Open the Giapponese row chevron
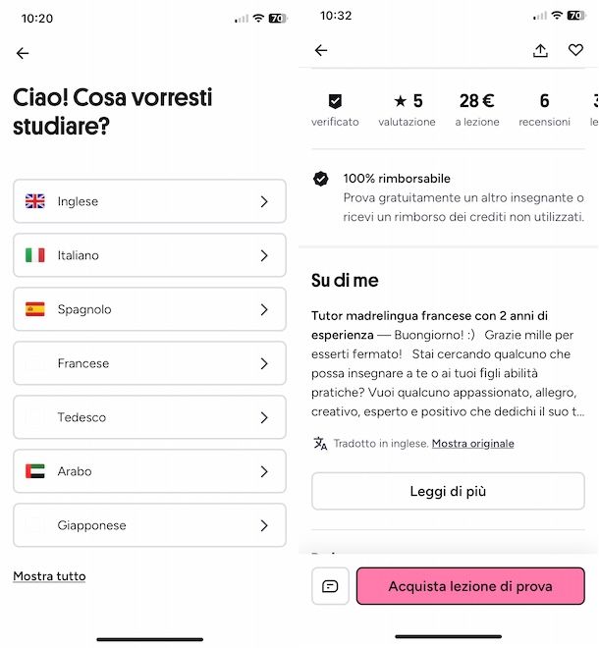This screenshot has width=599, height=648. (264, 525)
